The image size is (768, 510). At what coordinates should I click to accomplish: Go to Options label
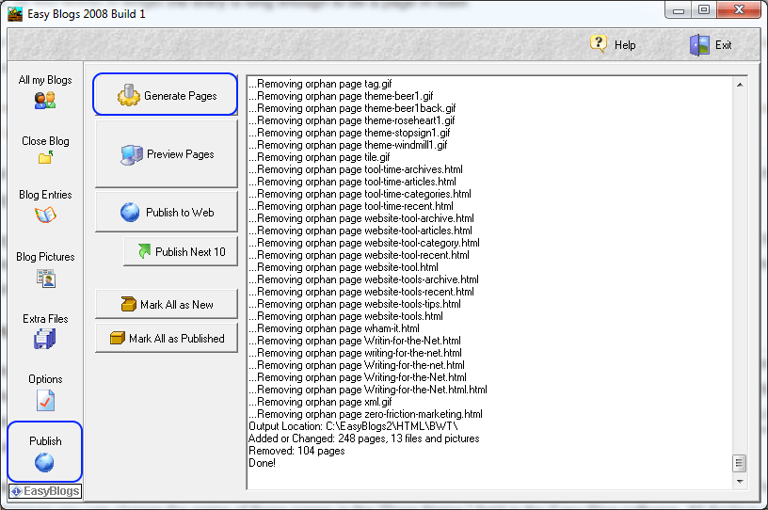45,379
